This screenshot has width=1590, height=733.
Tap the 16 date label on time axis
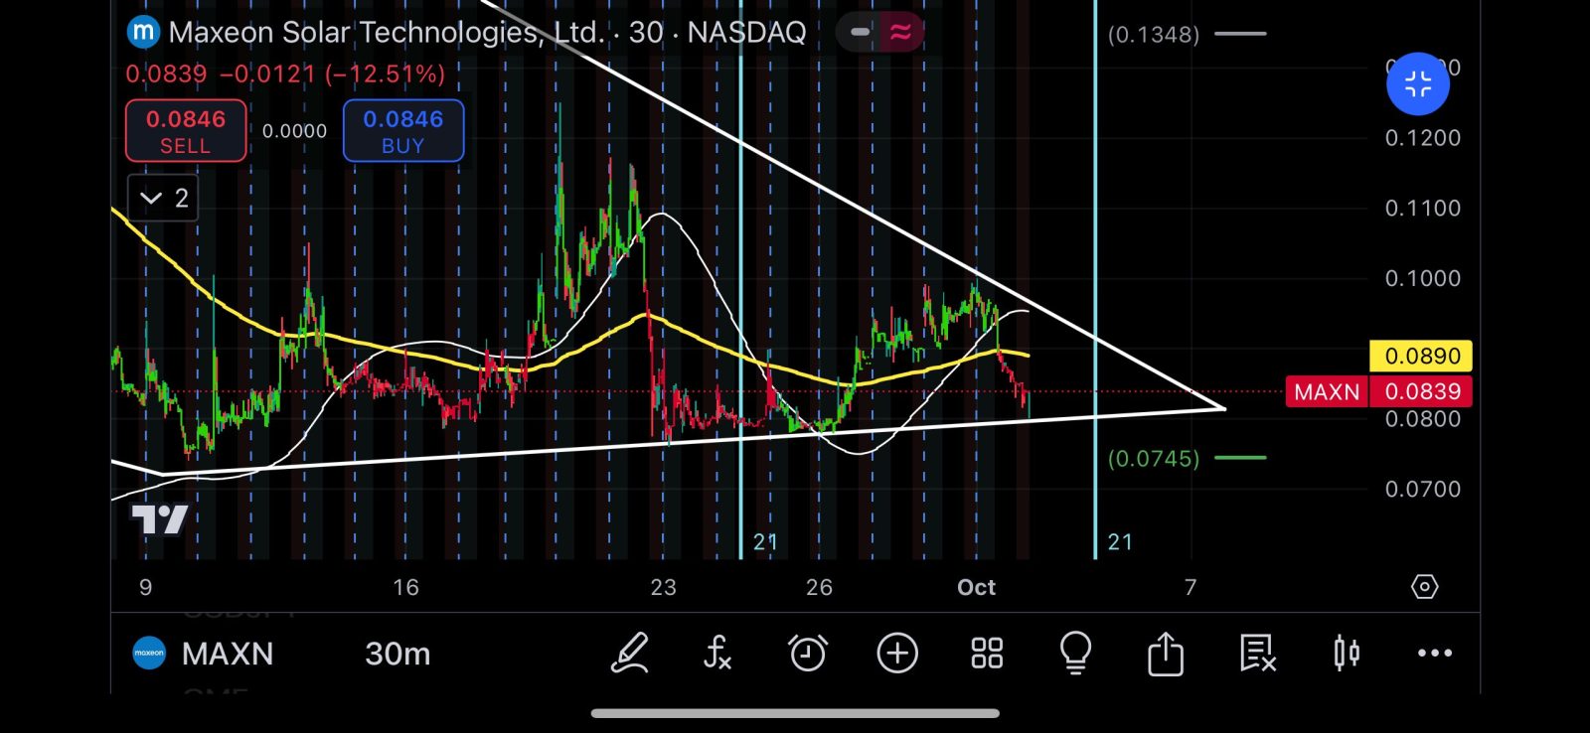click(405, 587)
